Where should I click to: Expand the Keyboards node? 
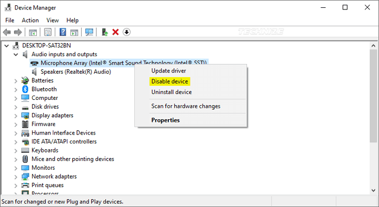[x=16, y=151]
